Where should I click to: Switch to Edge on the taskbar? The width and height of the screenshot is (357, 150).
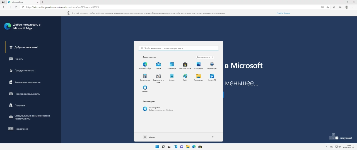(x=194, y=147)
